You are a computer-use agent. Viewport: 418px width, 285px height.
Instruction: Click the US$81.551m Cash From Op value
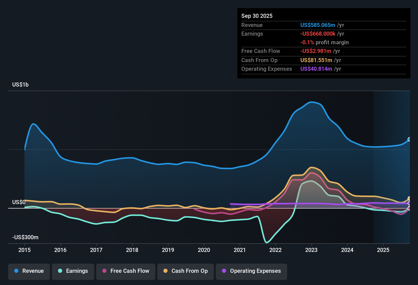[316, 60]
